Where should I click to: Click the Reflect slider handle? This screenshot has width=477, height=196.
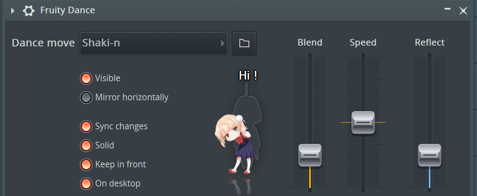click(x=429, y=155)
